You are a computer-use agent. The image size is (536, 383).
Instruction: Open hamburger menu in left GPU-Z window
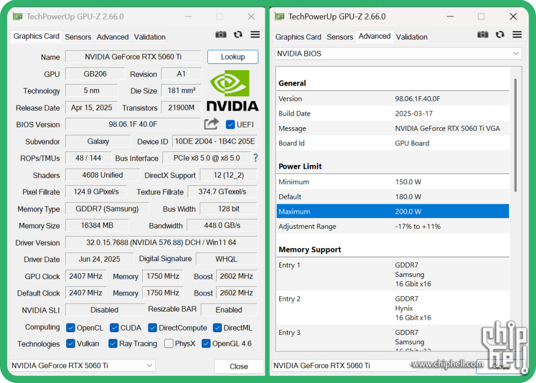(x=255, y=34)
